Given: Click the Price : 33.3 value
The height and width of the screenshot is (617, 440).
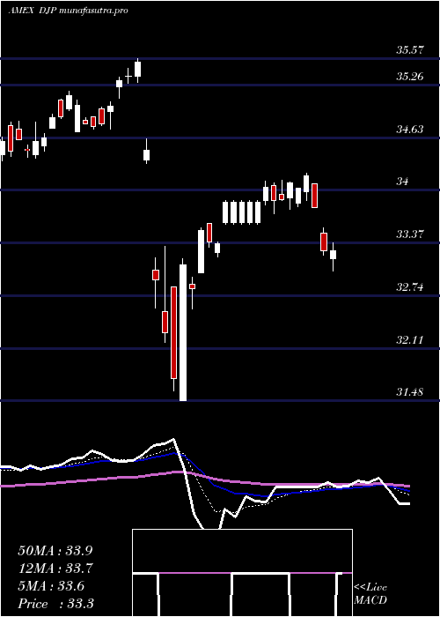Looking at the screenshot, I should coord(55,604).
